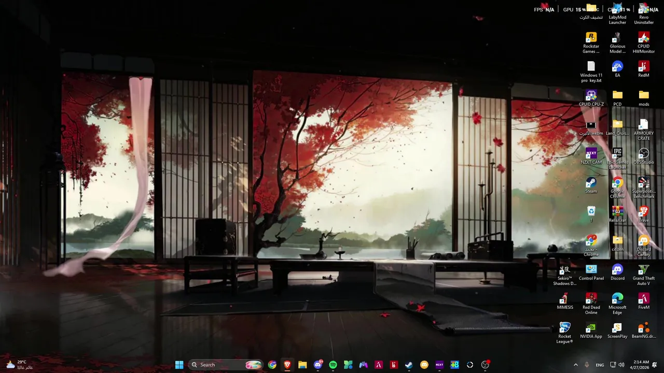
Task: Select the Google Chrome desktop icon
Action: tap(617, 188)
